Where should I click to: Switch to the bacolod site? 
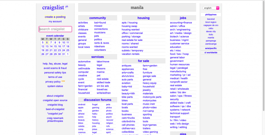pyautogui.click(x=211, y=19)
